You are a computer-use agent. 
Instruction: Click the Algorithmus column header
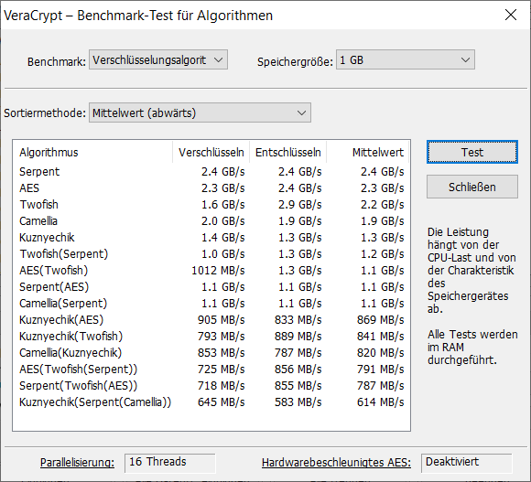tap(92, 152)
